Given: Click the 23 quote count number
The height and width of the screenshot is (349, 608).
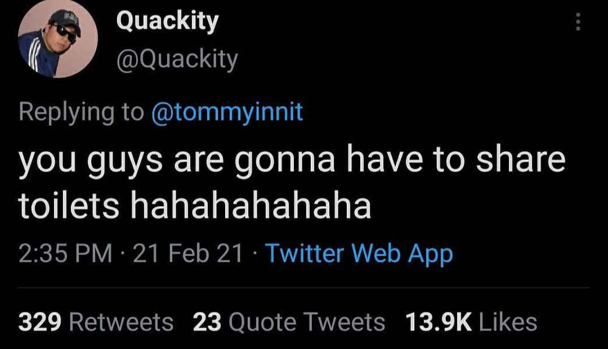Looking at the screenshot, I should pos(207,322).
